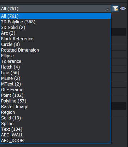The image size is (128, 147).
Task: Pick Region entity type
Action: point(56,112)
